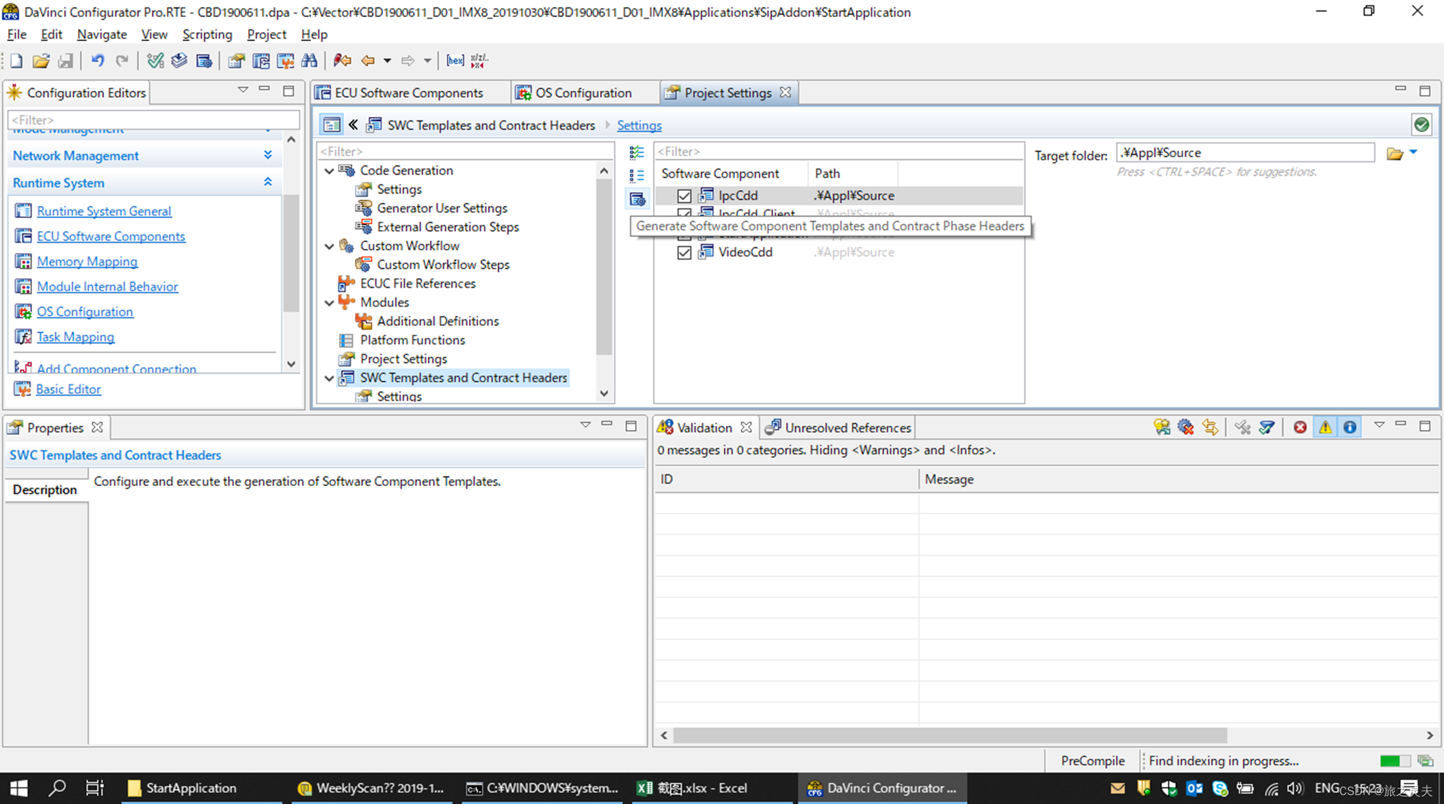The width and height of the screenshot is (1444, 804).
Task: Switch to the OS Configuration tab
Action: coord(582,93)
